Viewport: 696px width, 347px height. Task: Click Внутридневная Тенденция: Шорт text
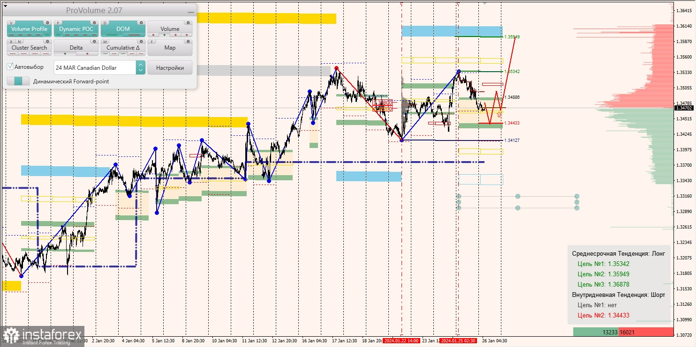click(618, 295)
